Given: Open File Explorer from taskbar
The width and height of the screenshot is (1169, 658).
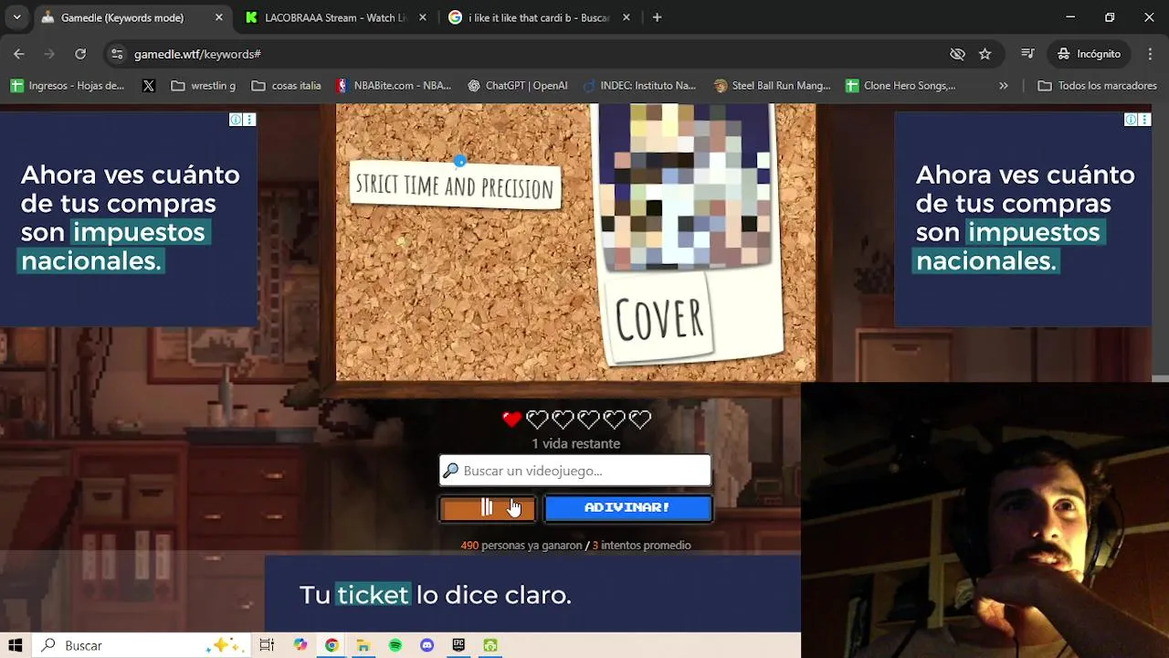Looking at the screenshot, I should click(x=363, y=645).
